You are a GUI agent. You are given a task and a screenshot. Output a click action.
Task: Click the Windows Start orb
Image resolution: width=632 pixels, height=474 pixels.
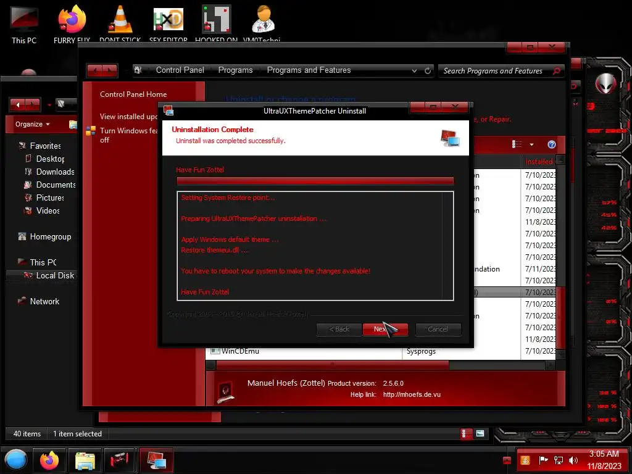point(16,460)
